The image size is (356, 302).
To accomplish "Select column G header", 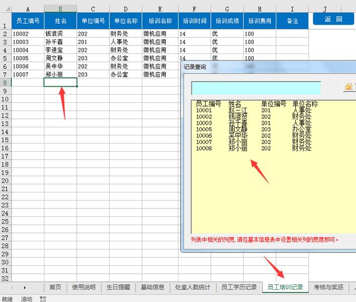I will 227,9.
